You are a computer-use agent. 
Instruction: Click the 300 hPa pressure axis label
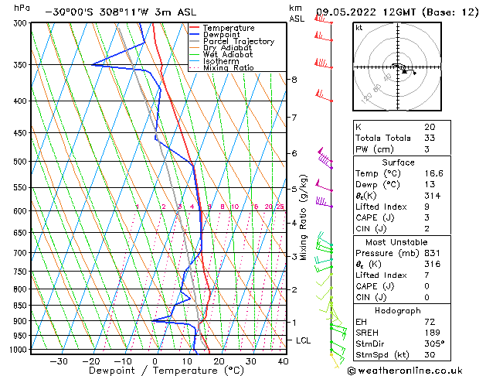[x=22, y=23]
